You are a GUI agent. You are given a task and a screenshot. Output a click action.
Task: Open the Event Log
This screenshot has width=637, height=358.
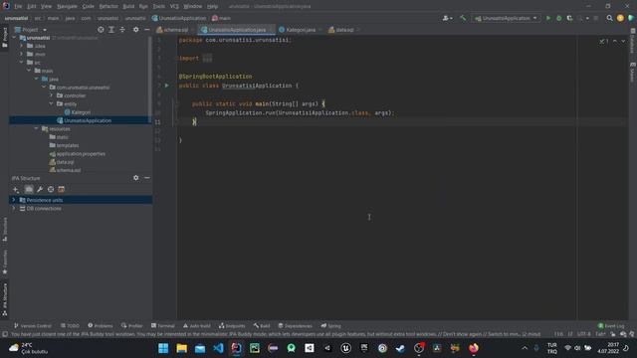tap(611, 326)
